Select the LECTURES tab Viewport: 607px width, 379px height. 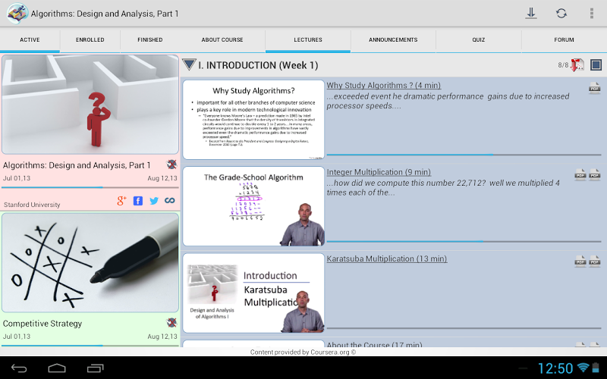[308, 39]
